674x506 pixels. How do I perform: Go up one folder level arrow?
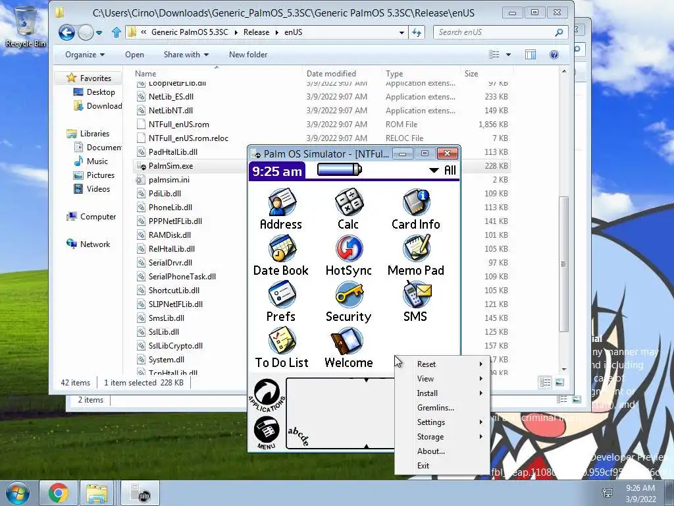pos(116,32)
